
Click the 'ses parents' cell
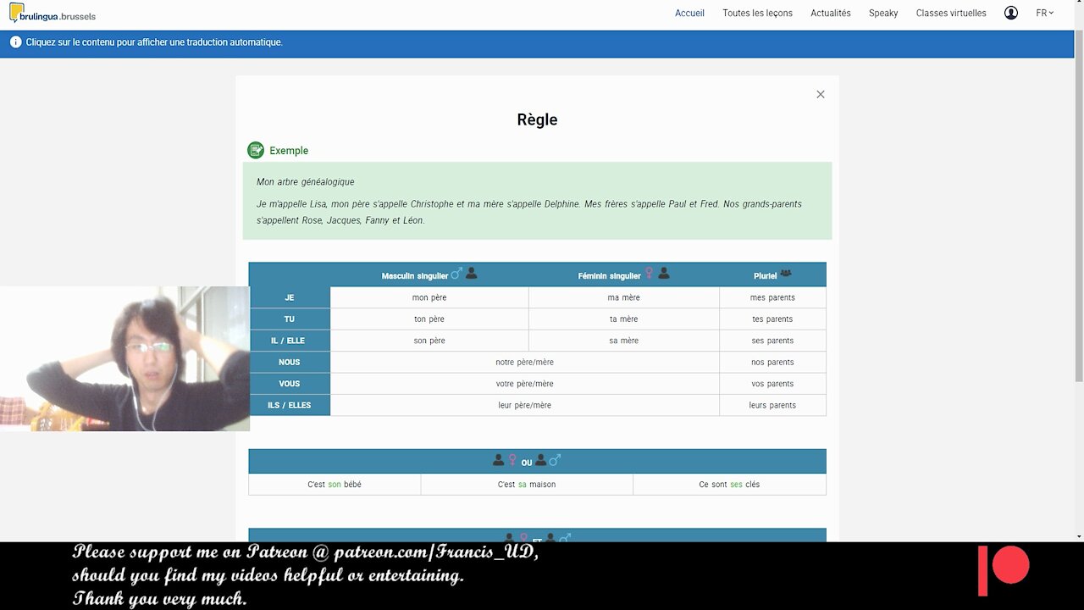coord(772,341)
